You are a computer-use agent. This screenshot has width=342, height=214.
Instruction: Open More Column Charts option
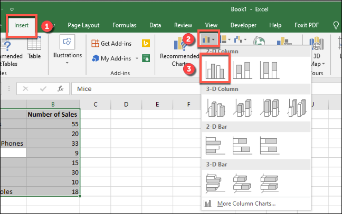click(x=242, y=203)
